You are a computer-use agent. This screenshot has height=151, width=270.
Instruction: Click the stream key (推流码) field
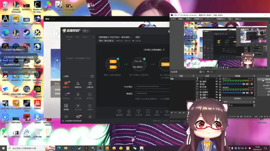[152, 94]
